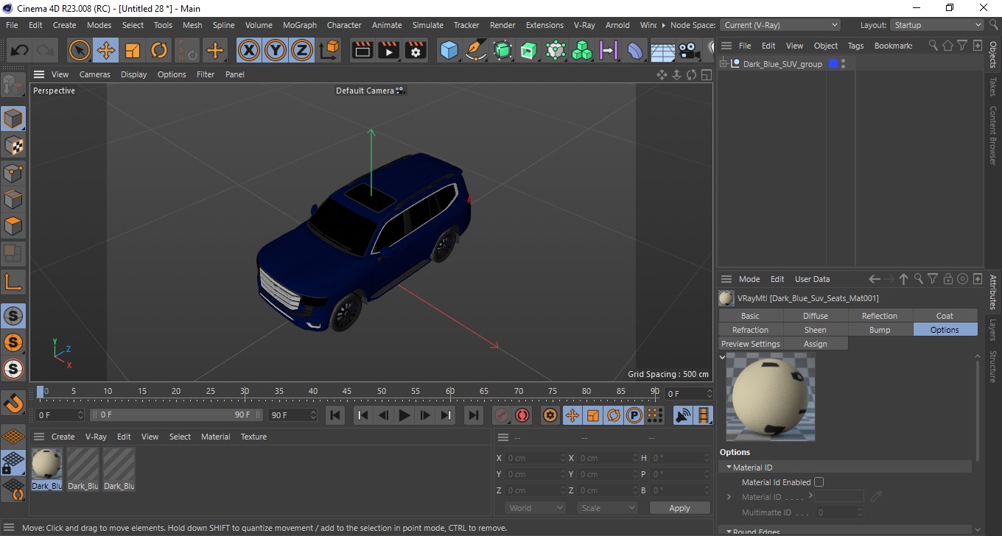
Task: Click the Record Active Objects button
Action: (502, 415)
